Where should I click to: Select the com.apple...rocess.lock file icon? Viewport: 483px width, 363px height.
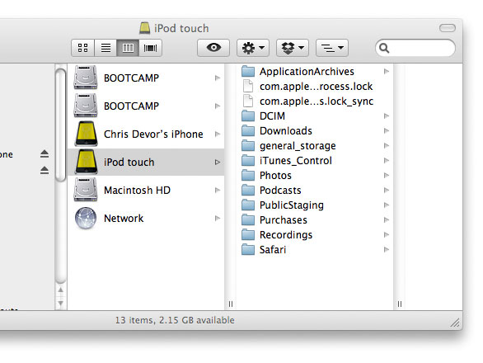pyautogui.click(x=248, y=86)
